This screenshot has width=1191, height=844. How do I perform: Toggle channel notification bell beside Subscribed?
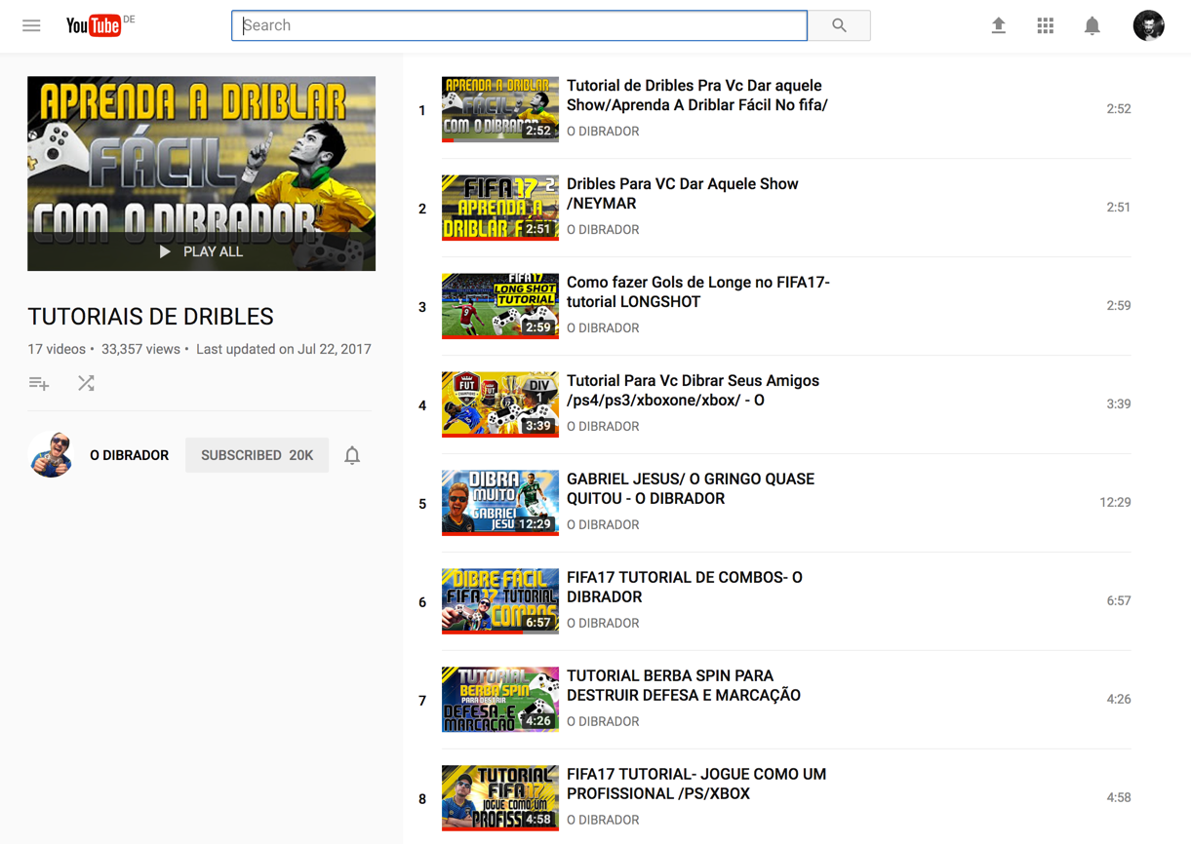click(x=352, y=455)
